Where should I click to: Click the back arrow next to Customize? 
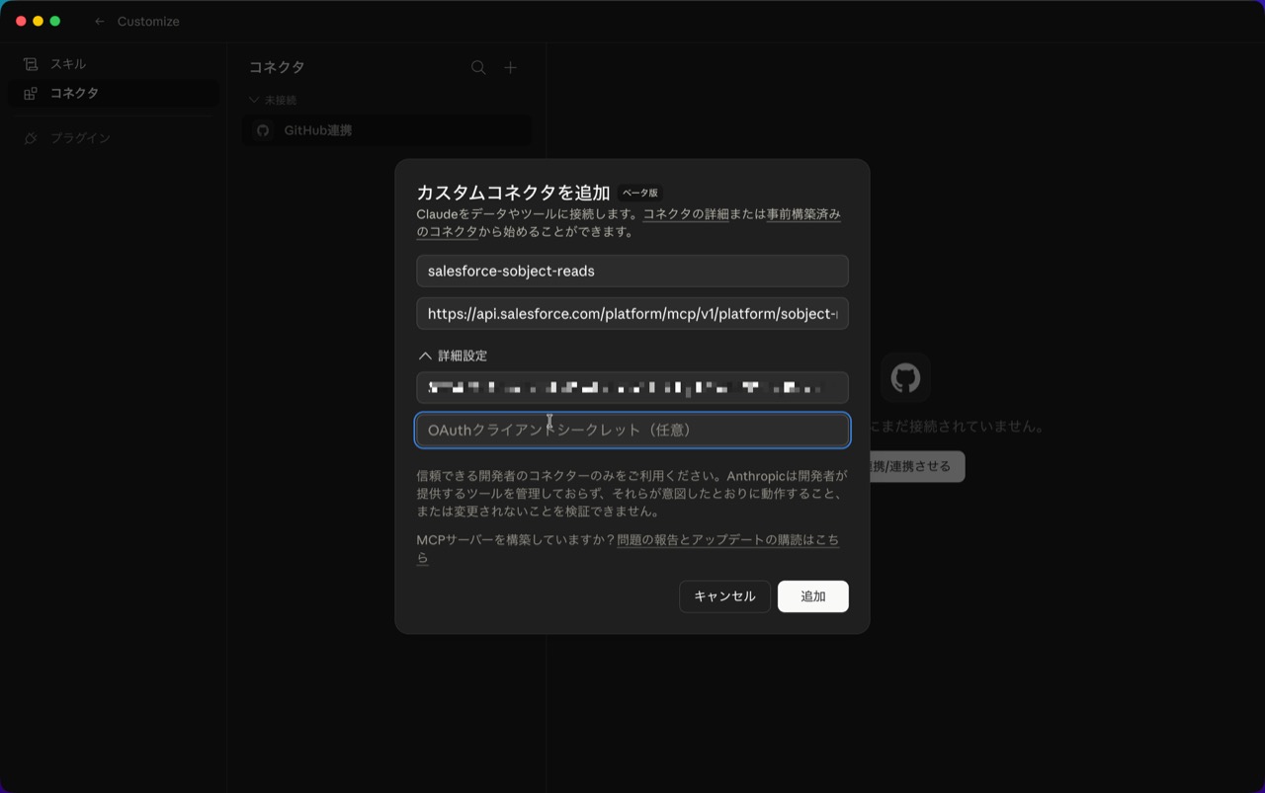click(99, 22)
